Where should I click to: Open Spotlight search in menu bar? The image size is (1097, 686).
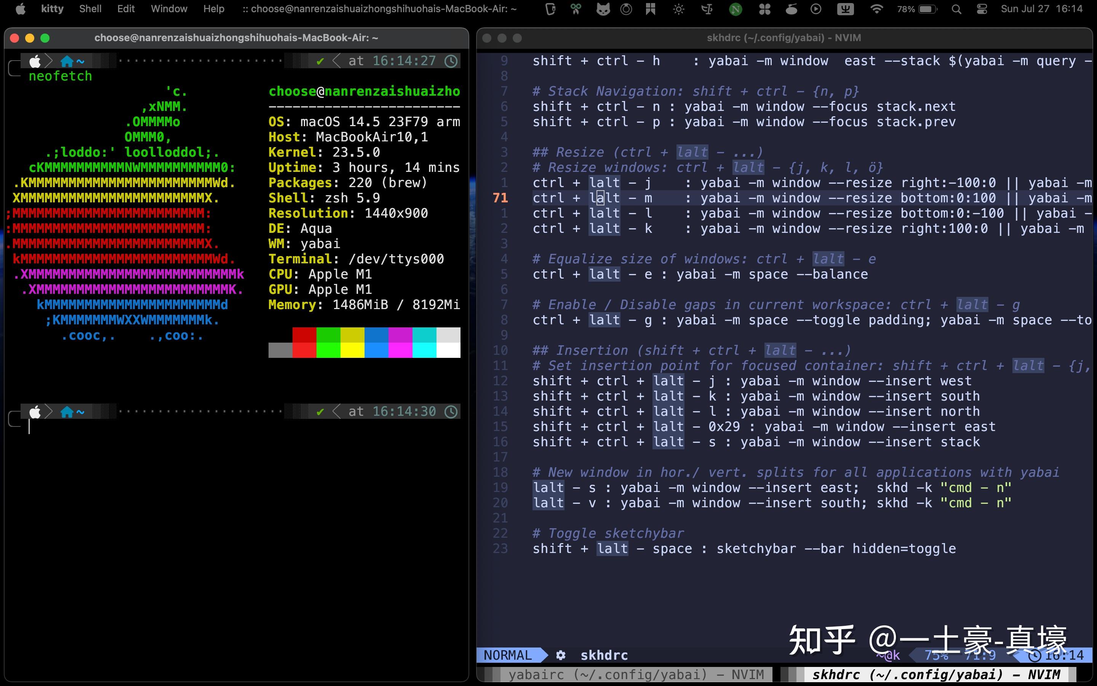pos(956,9)
